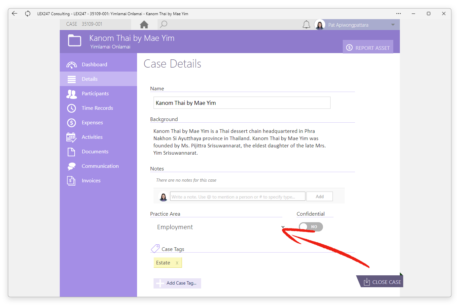
Task: Click the case folder icon
Action: pyautogui.click(x=75, y=41)
